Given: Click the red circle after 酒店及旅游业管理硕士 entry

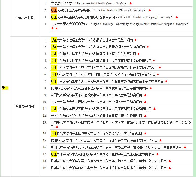Looking at the screenshot, I should pyautogui.click(x=148, y=47).
